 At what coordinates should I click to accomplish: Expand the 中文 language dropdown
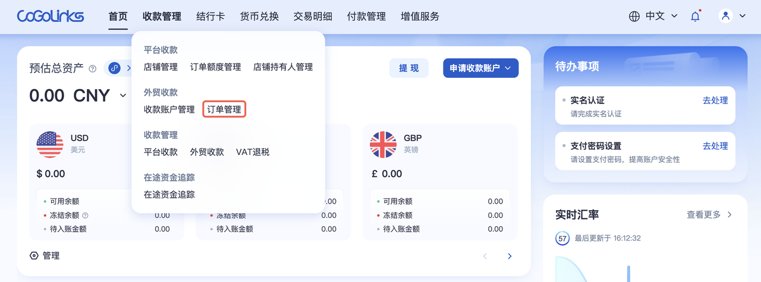(662, 16)
